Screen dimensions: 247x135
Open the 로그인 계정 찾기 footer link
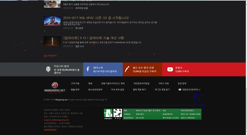pos(162,89)
